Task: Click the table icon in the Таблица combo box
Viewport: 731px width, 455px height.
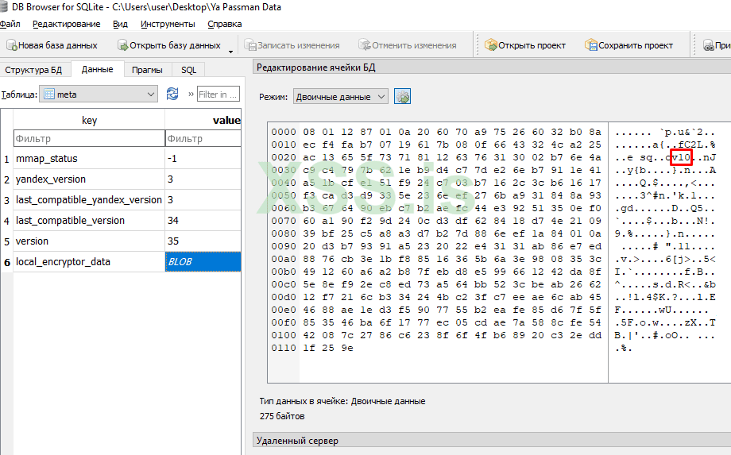Action: pyautogui.click(x=49, y=94)
